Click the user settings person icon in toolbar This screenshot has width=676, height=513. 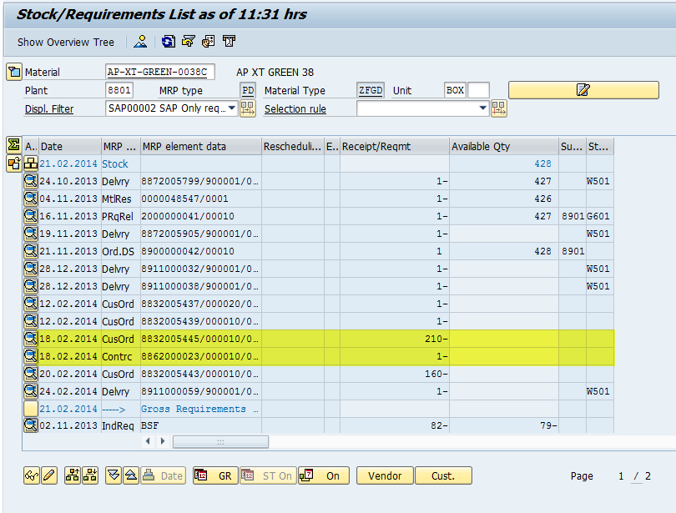click(141, 42)
